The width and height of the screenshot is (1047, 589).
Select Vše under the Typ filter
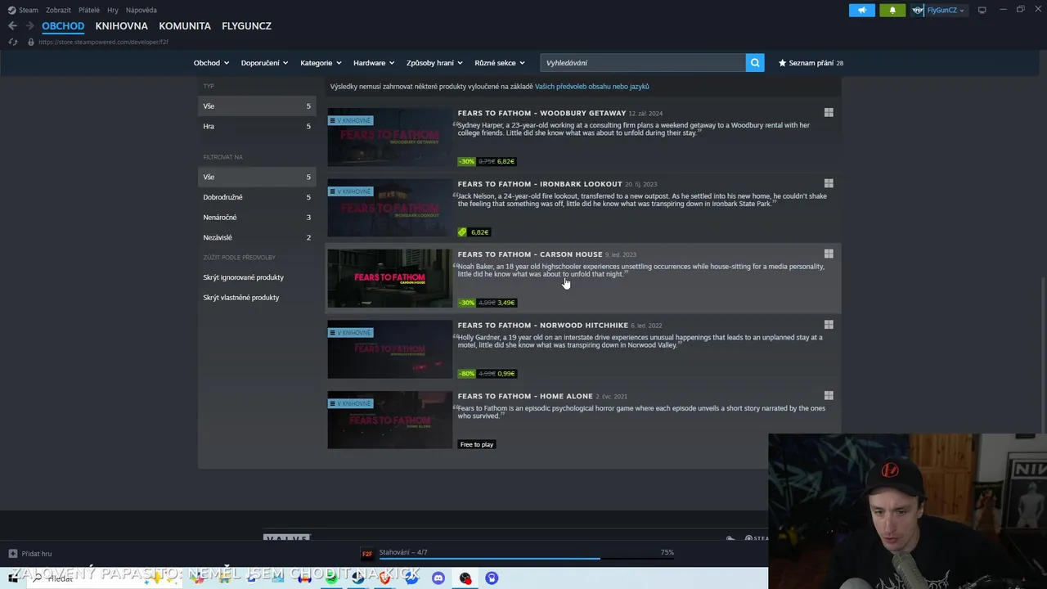coord(257,106)
